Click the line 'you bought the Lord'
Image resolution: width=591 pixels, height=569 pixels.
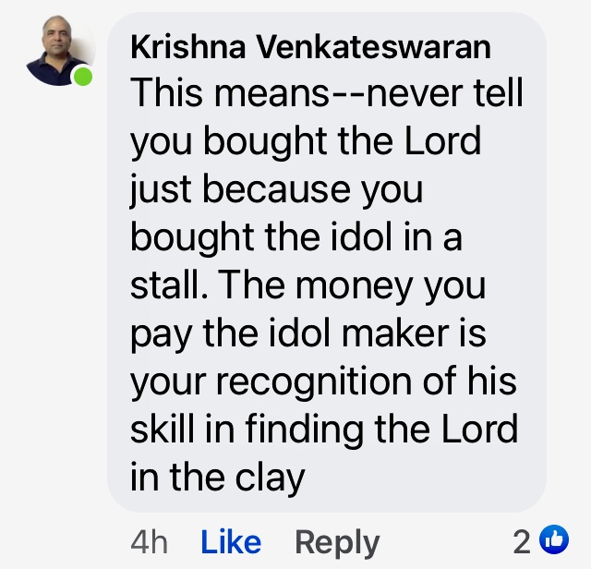click(306, 141)
